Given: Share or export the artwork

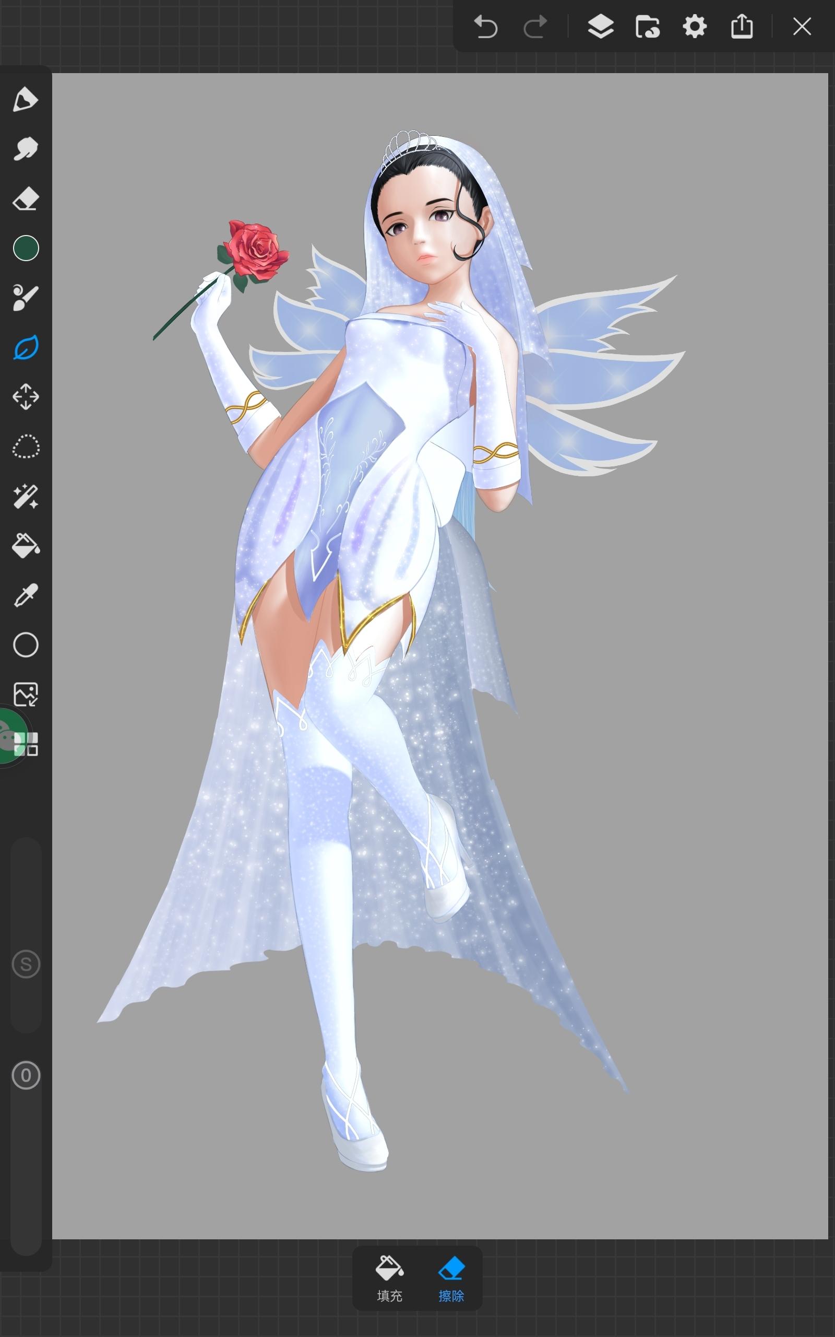Looking at the screenshot, I should (742, 27).
